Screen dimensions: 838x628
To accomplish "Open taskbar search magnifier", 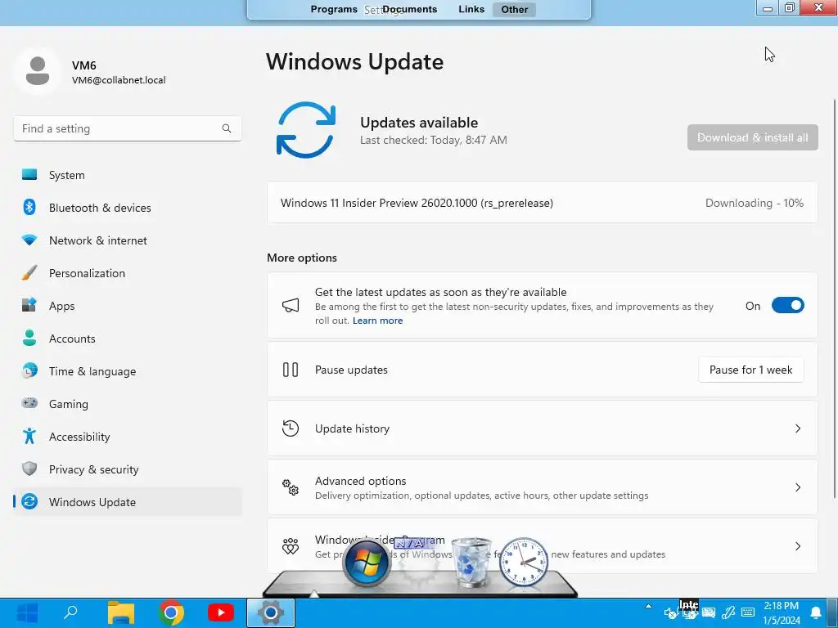I will point(70,612).
